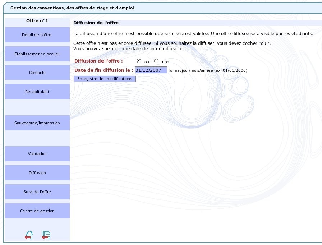The image size is (322, 245).
Task: Click the return to home icon
Action: point(29,235)
